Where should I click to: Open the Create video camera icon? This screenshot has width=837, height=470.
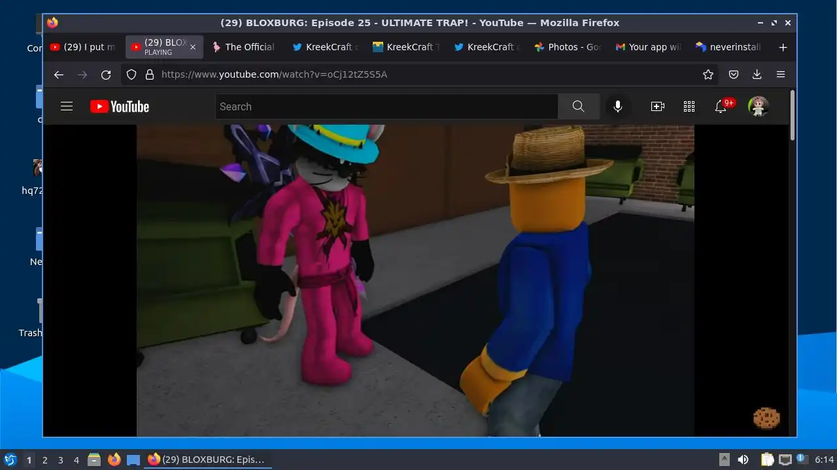(658, 106)
